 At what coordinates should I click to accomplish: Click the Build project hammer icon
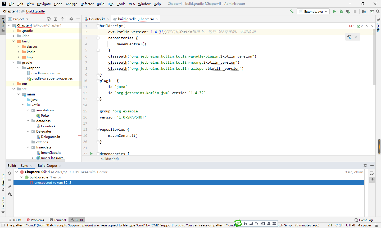click(291, 11)
